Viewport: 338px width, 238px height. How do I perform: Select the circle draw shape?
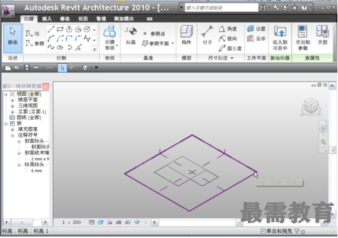(87, 29)
